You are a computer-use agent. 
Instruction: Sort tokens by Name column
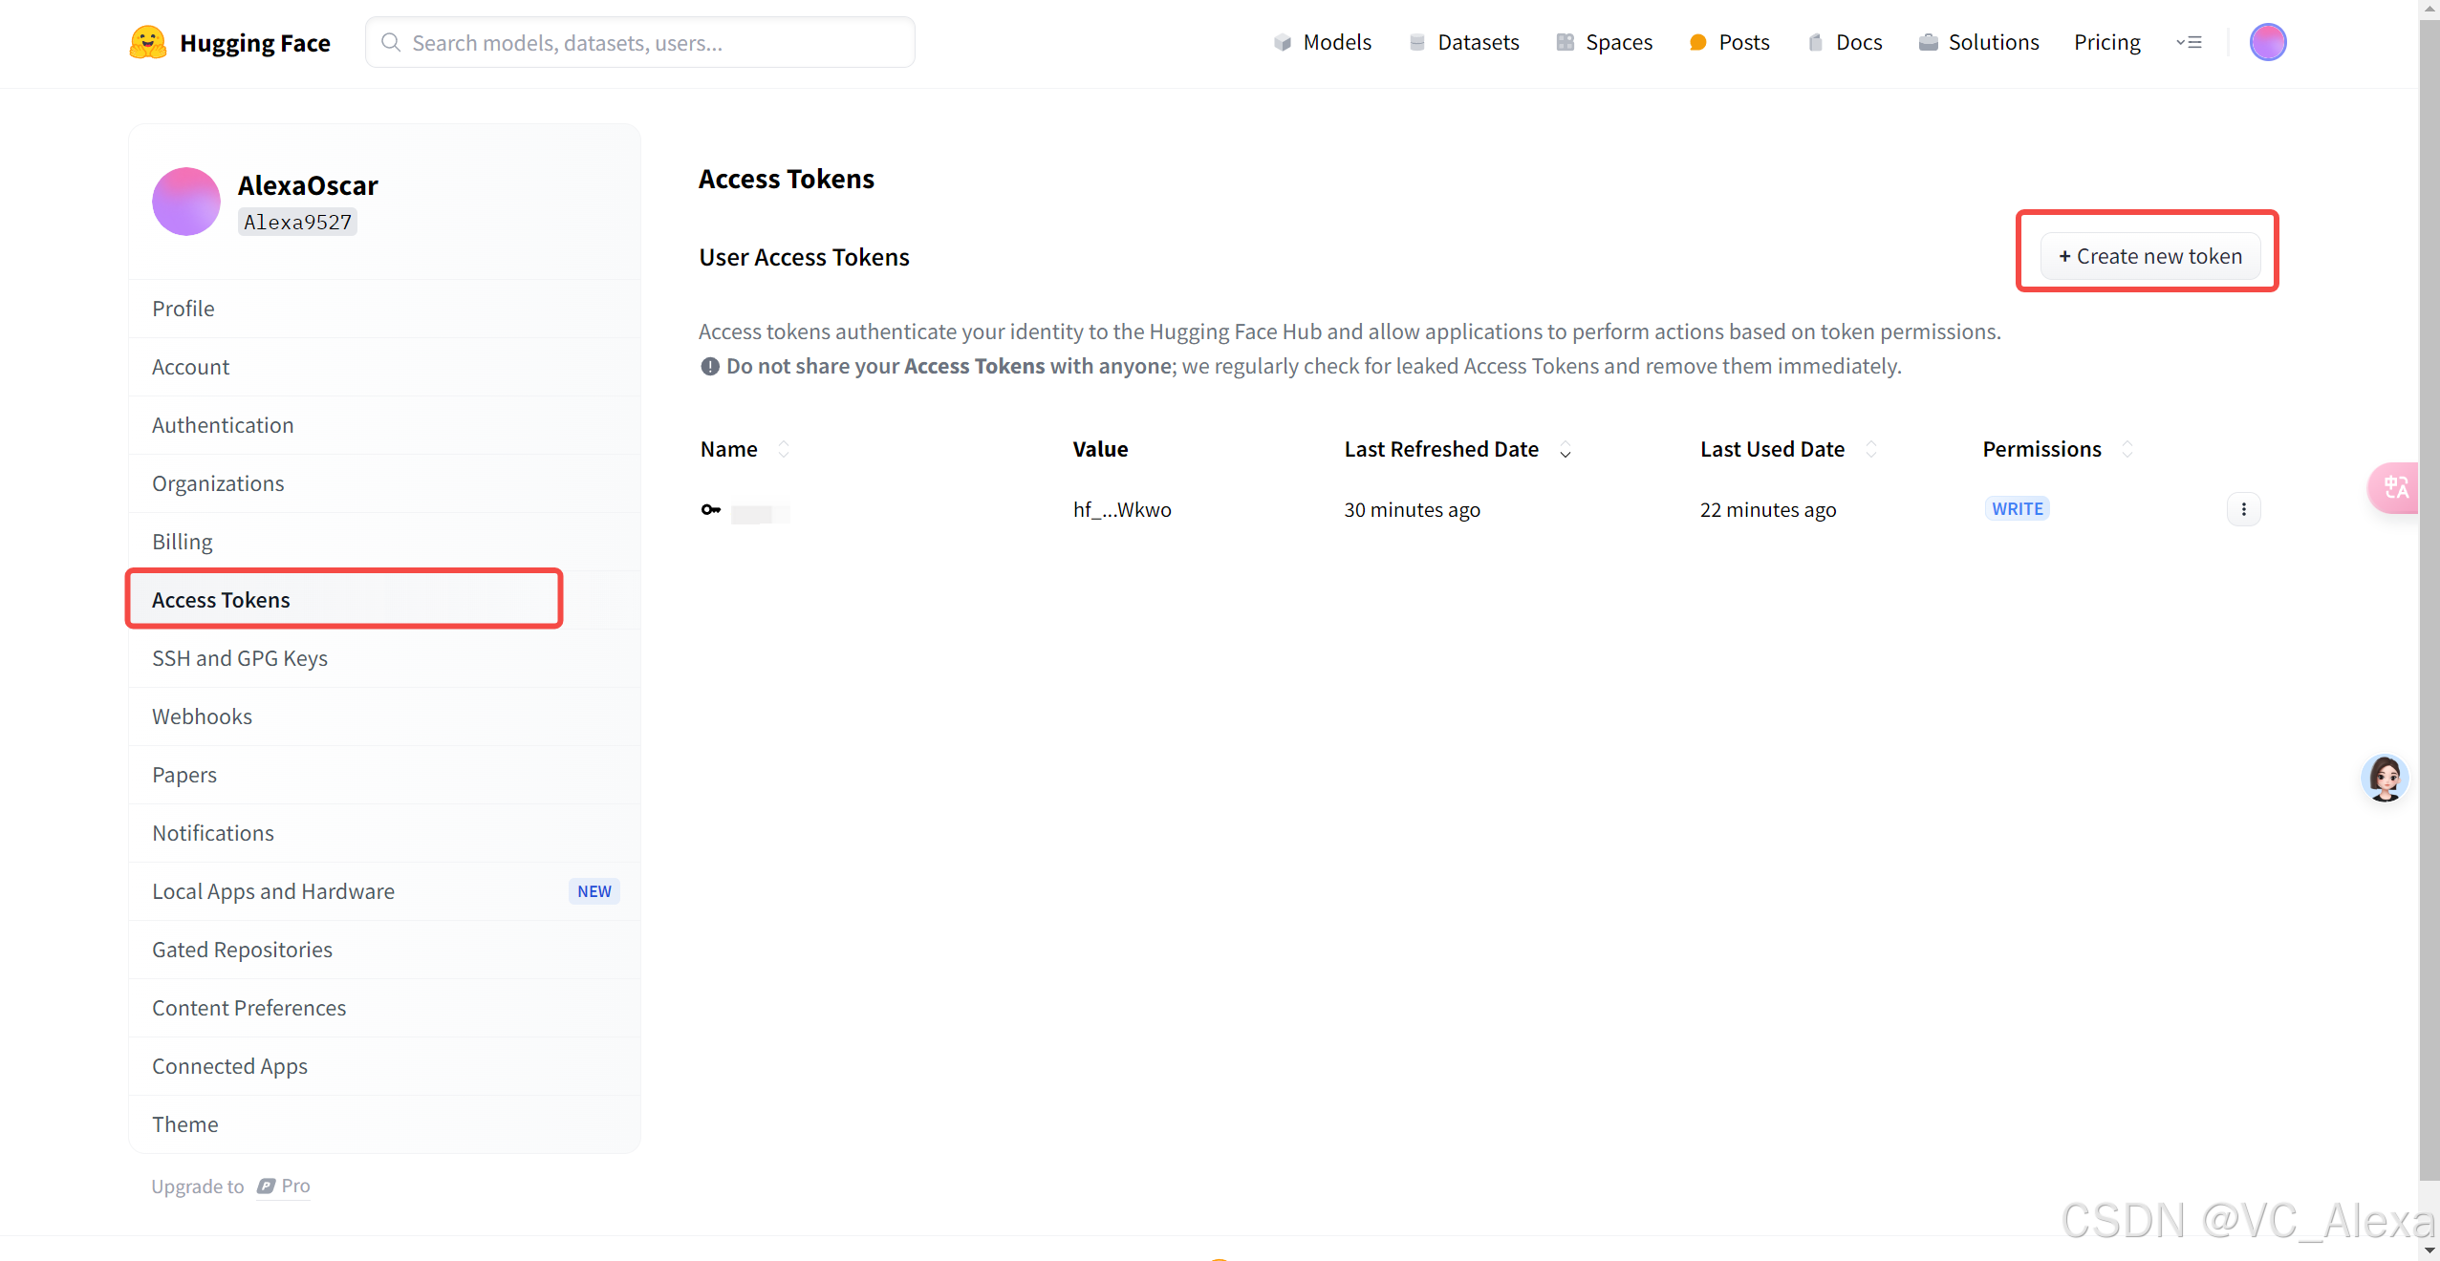[x=784, y=449]
